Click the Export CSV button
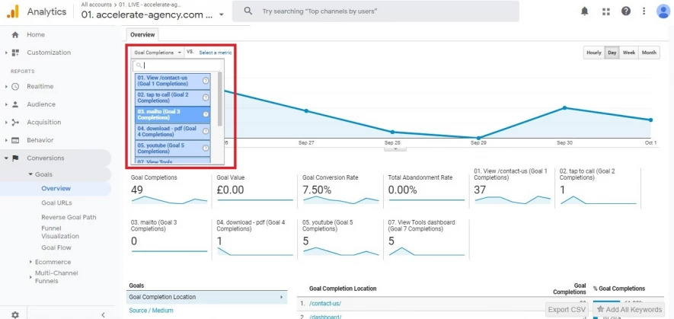 coord(567,310)
